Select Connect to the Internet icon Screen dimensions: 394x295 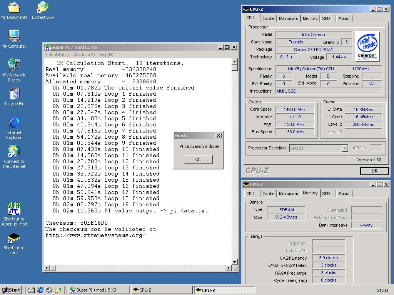[14, 157]
